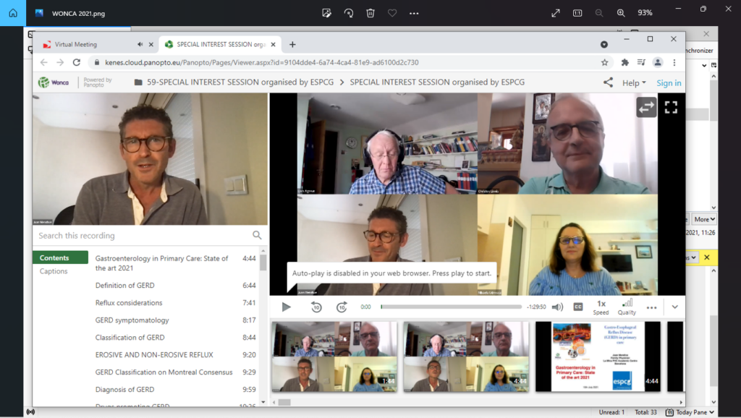The height and width of the screenshot is (418, 741).
Task: Open the Chrome three-dot menu
Action: [674, 62]
